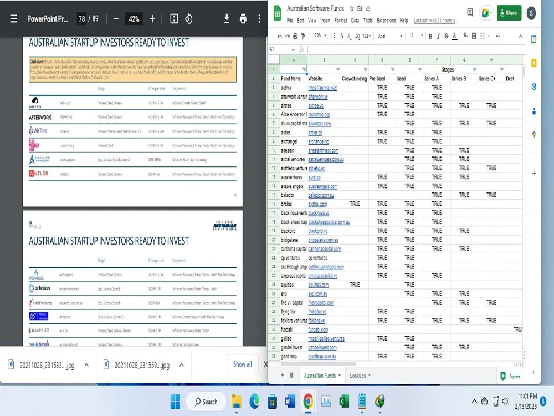Open the Format menu in Sheets

click(x=341, y=21)
